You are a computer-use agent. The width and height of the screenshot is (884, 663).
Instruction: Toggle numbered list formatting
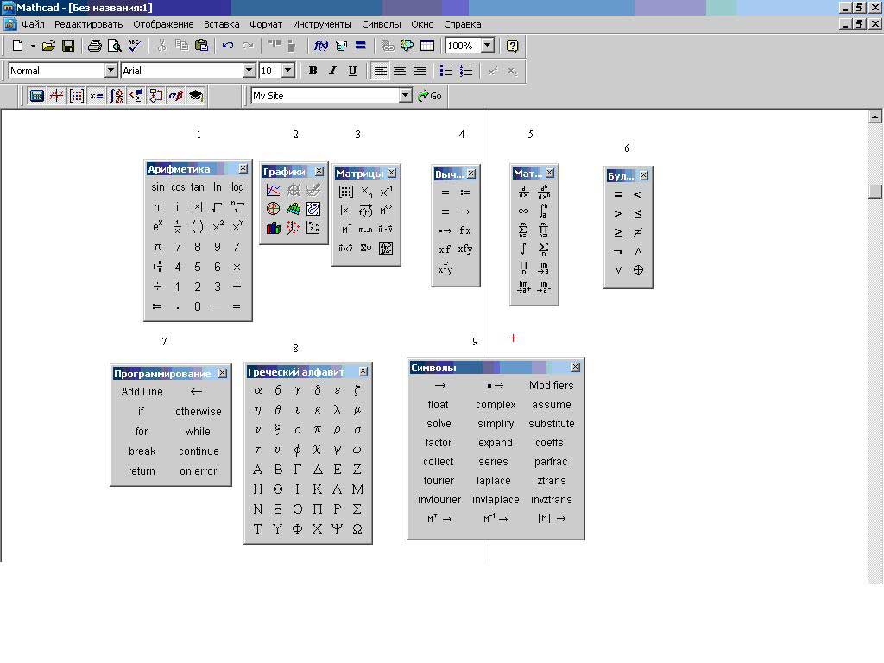[465, 71]
